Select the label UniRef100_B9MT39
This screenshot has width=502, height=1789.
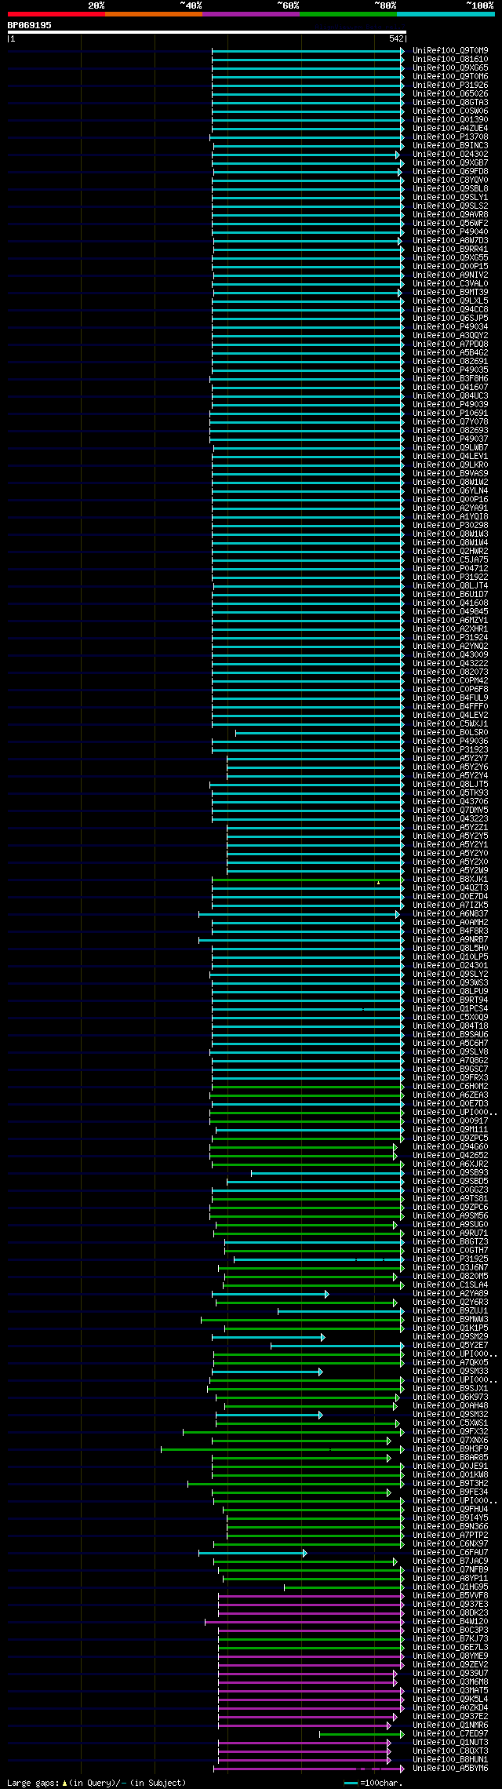[450, 293]
